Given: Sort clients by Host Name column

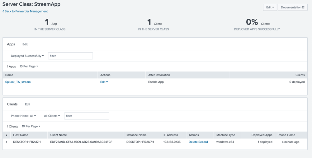Looking at the screenshot, I should (21, 135).
